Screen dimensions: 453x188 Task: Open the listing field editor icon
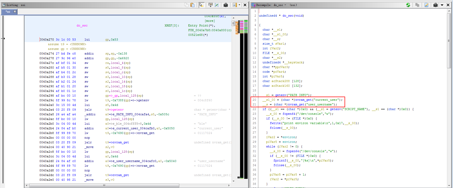(x=210, y=5)
